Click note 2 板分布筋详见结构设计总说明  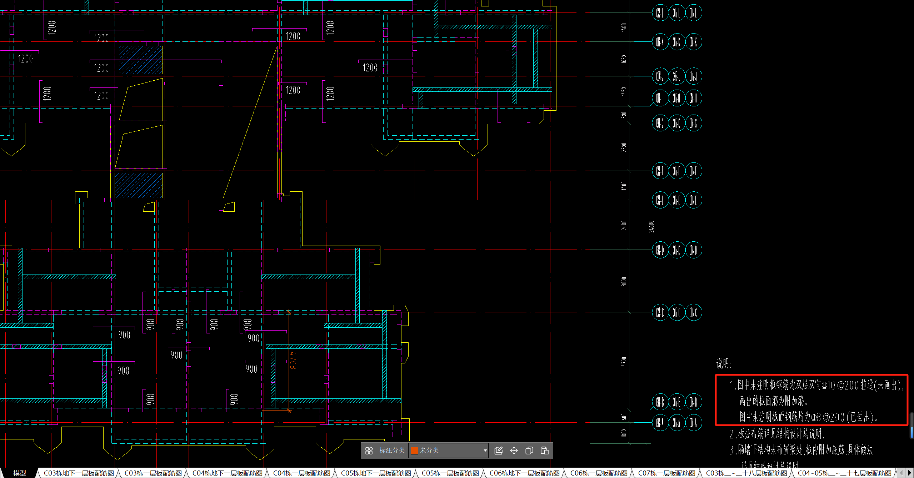tap(776, 434)
